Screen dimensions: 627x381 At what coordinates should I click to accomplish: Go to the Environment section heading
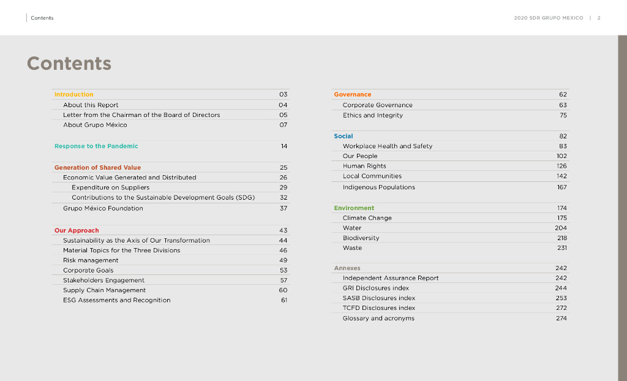pyautogui.click(x=354, y=208)
